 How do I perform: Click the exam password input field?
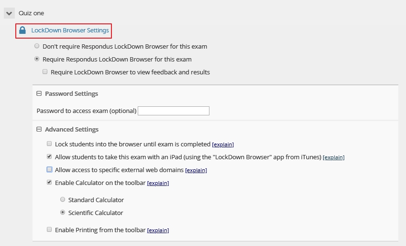(x=174, y=111)
